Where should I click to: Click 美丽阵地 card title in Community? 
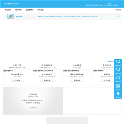(107, 74)
